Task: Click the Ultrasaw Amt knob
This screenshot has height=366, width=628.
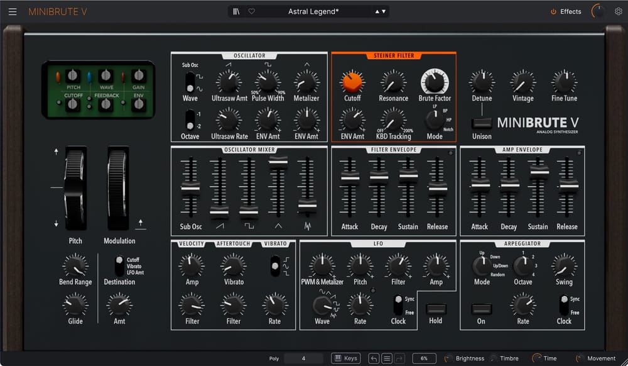Action: [x=229, y=82]
